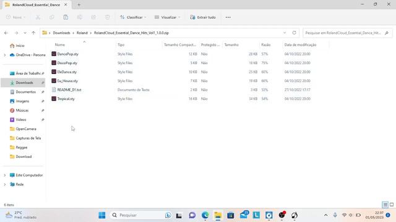This screenshot has width=396, height=222.
Task: Click the Cut scissors icon in toolbar
Action: (x=38, y=17)
